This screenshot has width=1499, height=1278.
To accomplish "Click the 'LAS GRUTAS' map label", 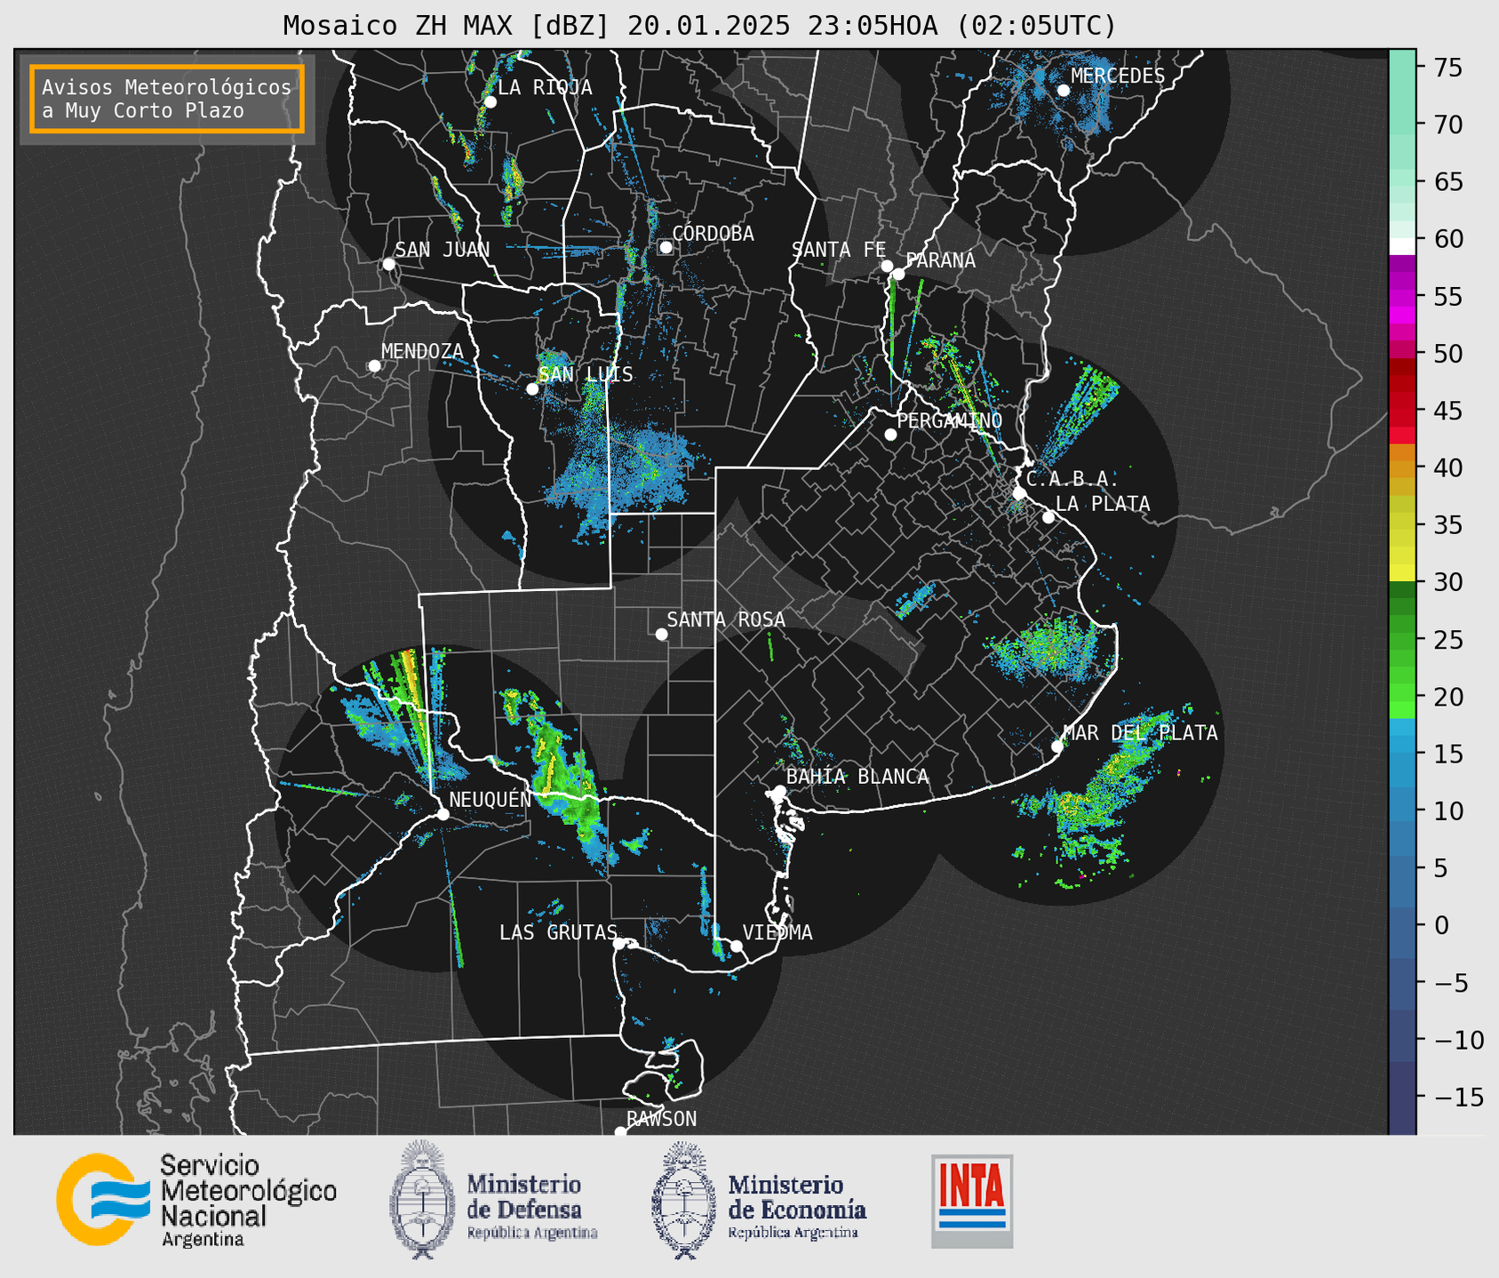I will coord(558,932).
